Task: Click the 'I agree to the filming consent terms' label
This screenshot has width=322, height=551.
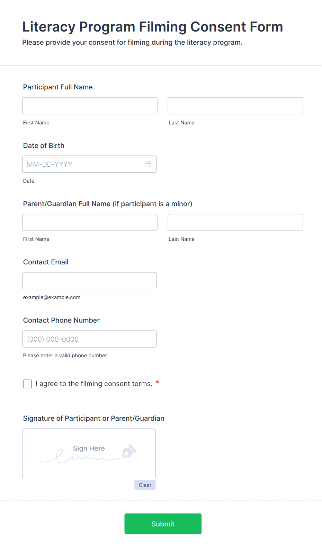Action: (x=94, y=384)
